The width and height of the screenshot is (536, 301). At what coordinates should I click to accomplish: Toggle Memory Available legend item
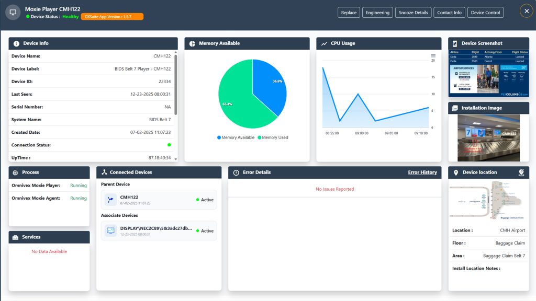[236, 137]
